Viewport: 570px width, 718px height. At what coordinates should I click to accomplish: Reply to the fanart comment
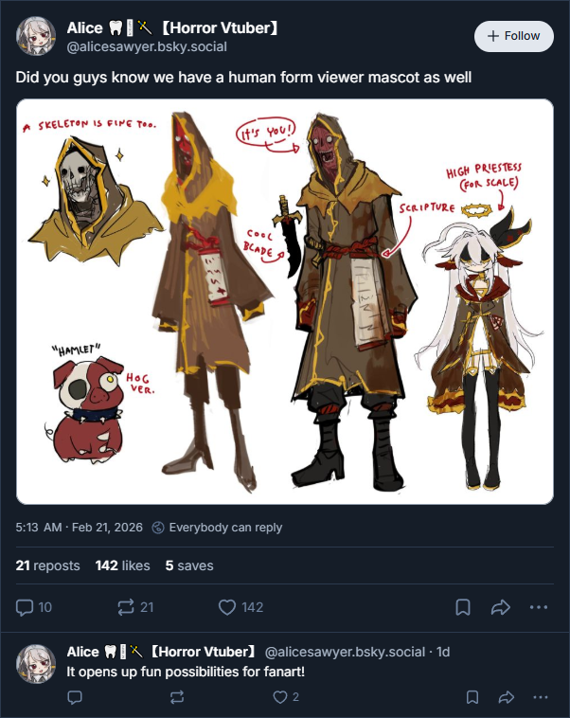pyautogui.click(x=75, y=697)
